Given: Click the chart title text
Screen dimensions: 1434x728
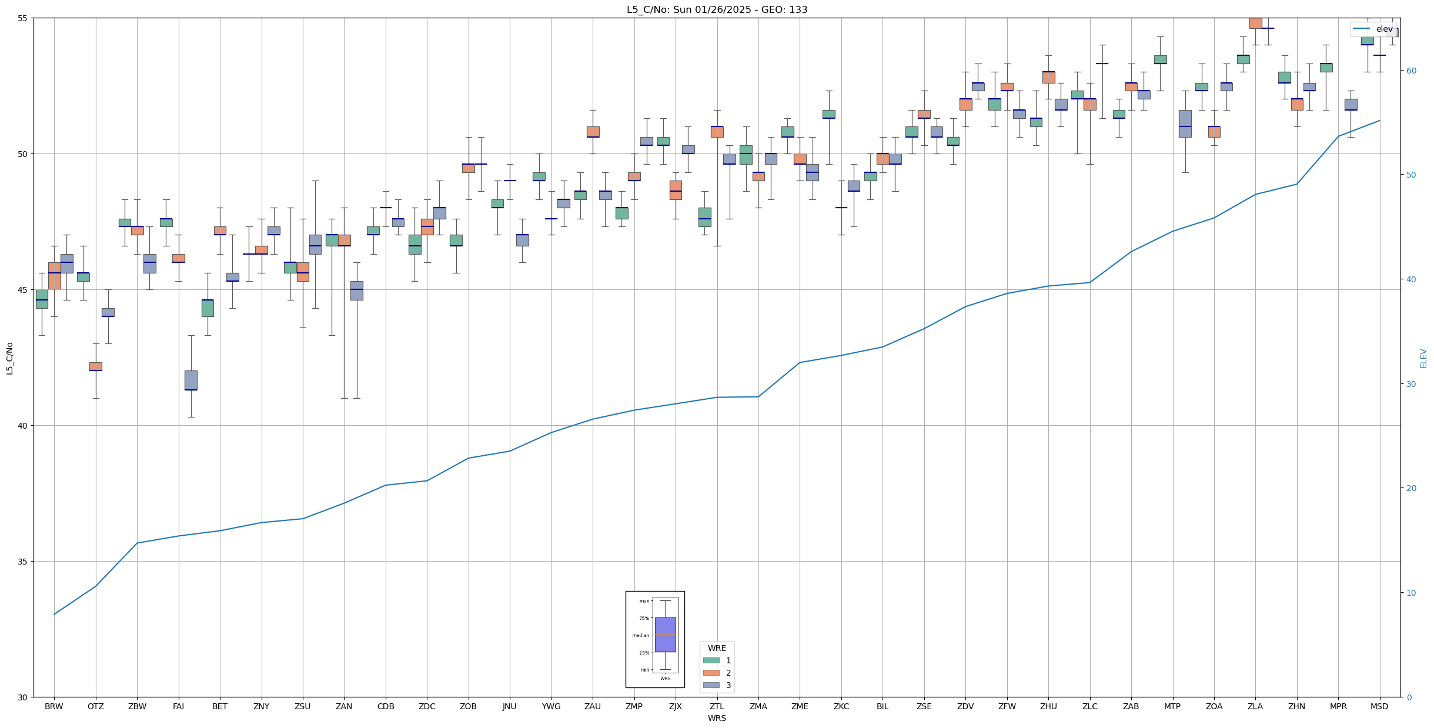Looking at the screenshot, I should click(717, 9).
